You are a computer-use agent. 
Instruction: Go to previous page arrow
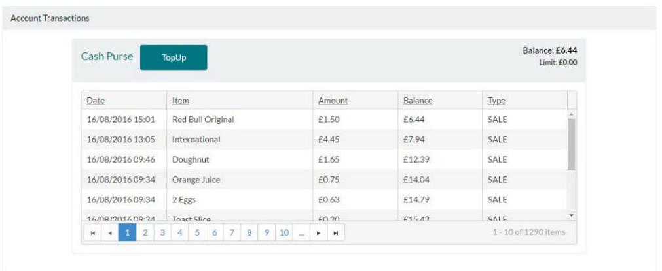coord(110,232)
